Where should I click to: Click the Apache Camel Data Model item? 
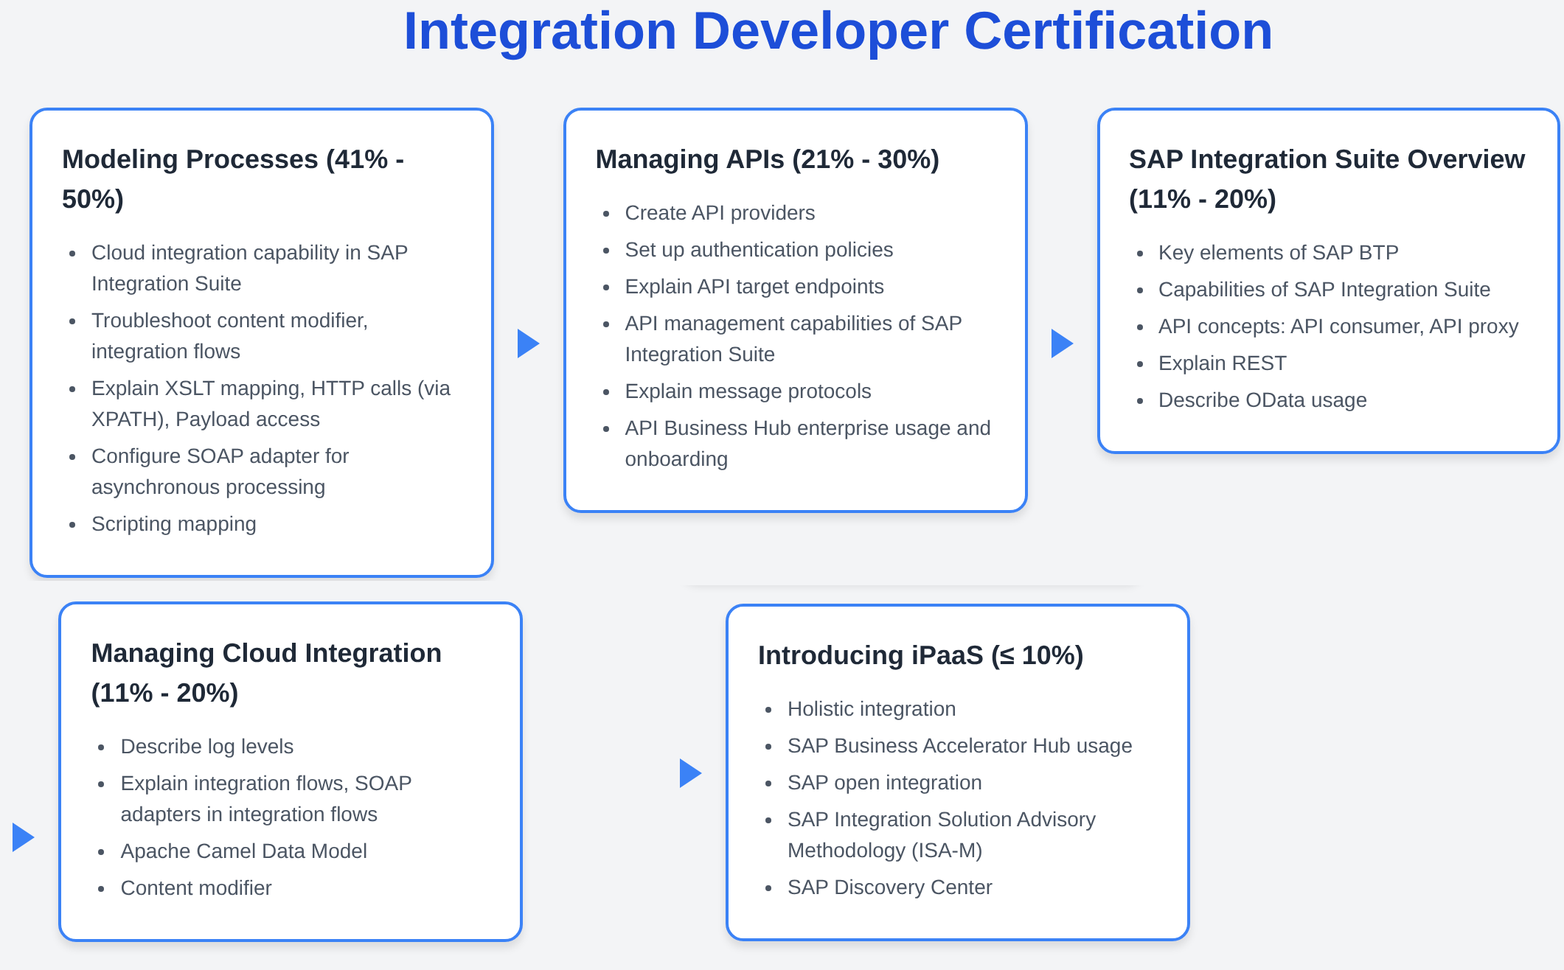tap(244, 852)
